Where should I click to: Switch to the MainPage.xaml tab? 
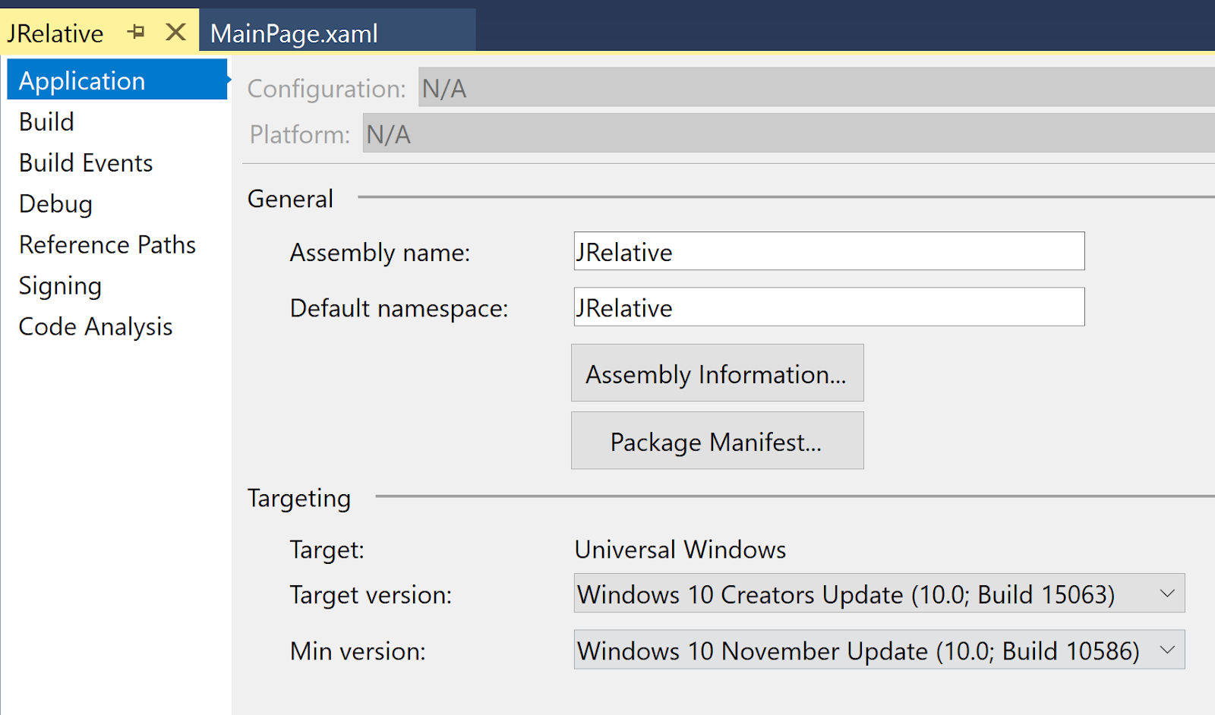337,32
